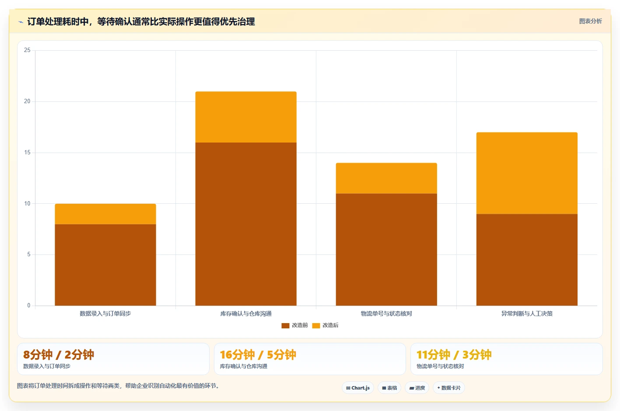620x411 pixels.
Task: Select the 数据卡片 tag pill
Action: pos(449,388)
